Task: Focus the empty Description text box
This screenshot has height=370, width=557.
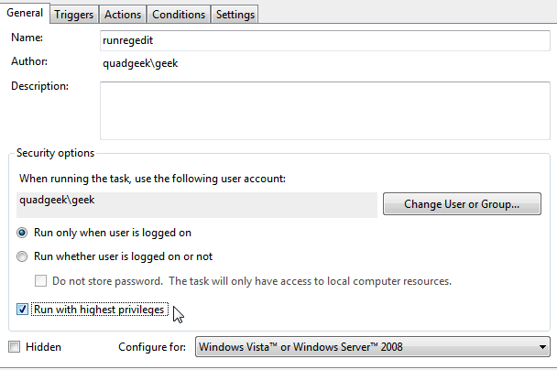Action: [x=324, y=107]
